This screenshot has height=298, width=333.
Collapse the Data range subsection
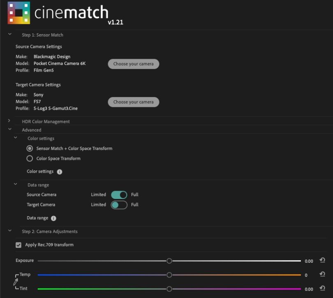(16, 185)
